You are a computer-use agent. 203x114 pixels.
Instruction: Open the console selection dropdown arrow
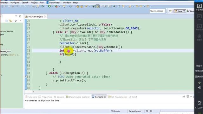191,97
